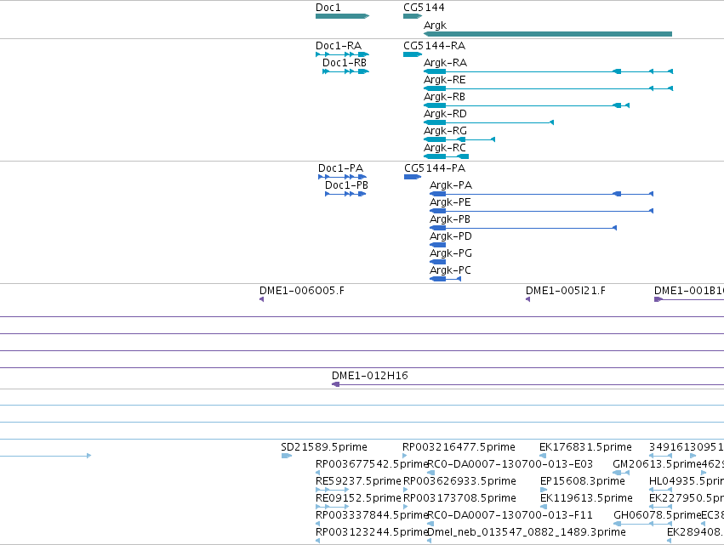
Task: Click the Argk-RE transcript feature
Action: coord(548,88)
